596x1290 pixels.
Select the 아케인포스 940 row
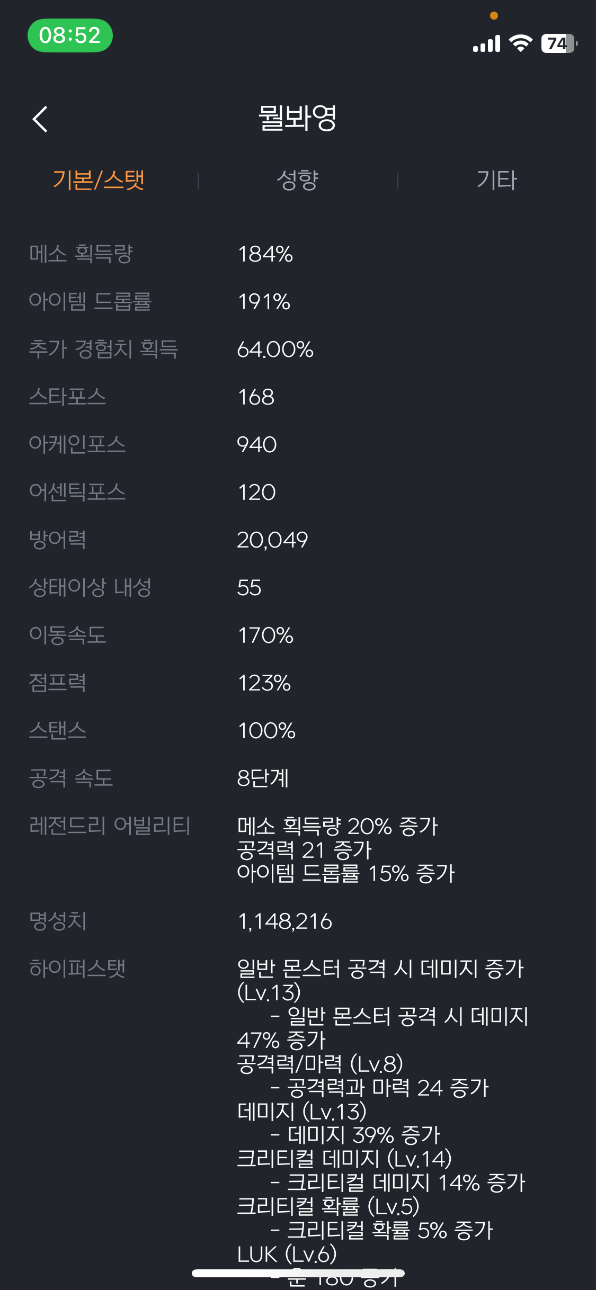point(298,444)
